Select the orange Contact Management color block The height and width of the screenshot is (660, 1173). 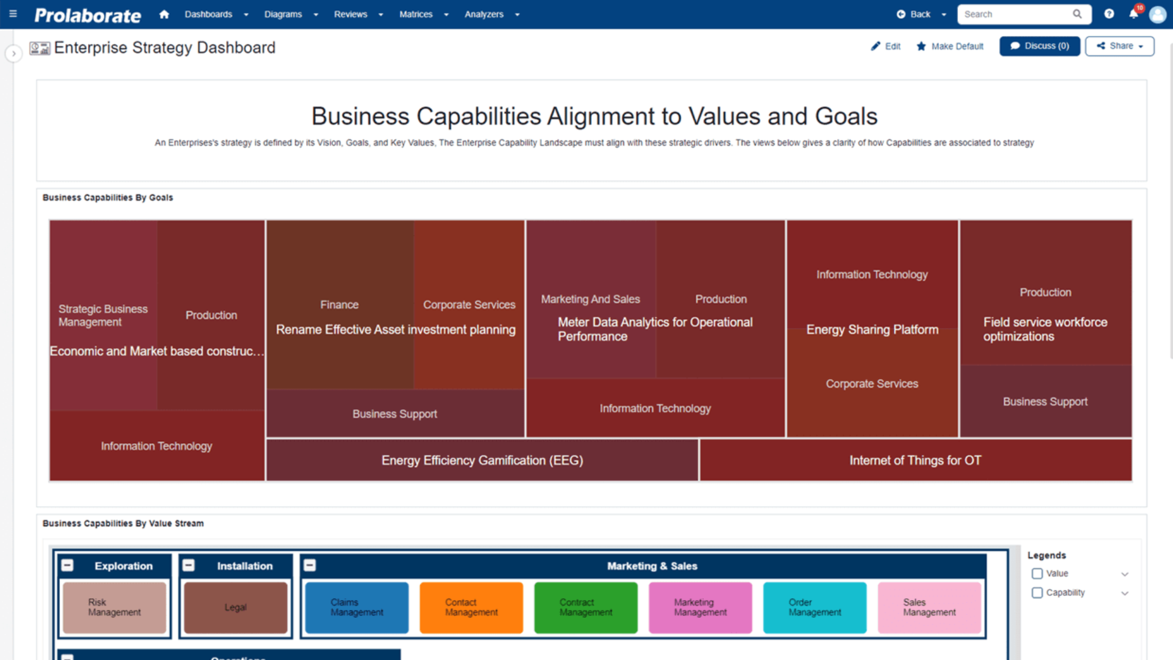tap(470, 607)
